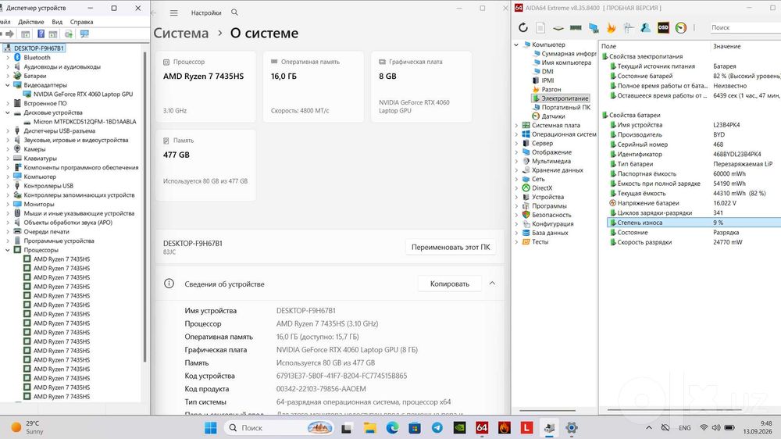
Task: Expand the Хранение данных node in AIDA64
Action: coord(516,170)
